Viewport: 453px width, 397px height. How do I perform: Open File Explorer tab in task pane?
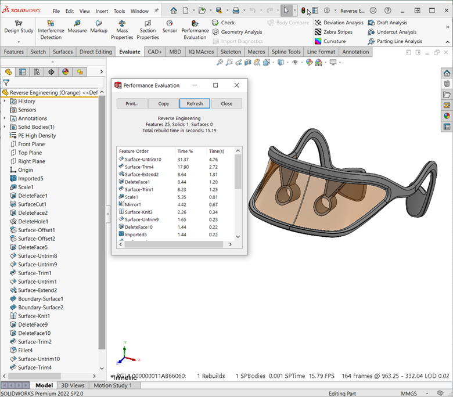(447, 95)
